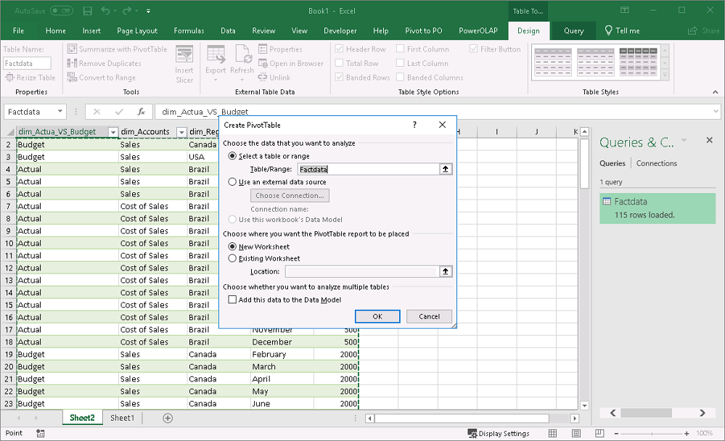This screenshot has width=725, height=441.
Task: Click the Insert Slicer icon
Action: 184,64
